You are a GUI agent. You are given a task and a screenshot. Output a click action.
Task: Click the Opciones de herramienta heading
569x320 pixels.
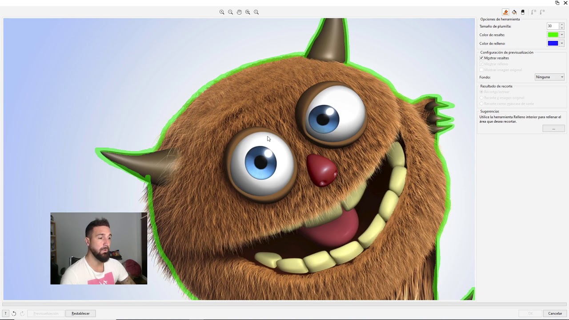500,19
